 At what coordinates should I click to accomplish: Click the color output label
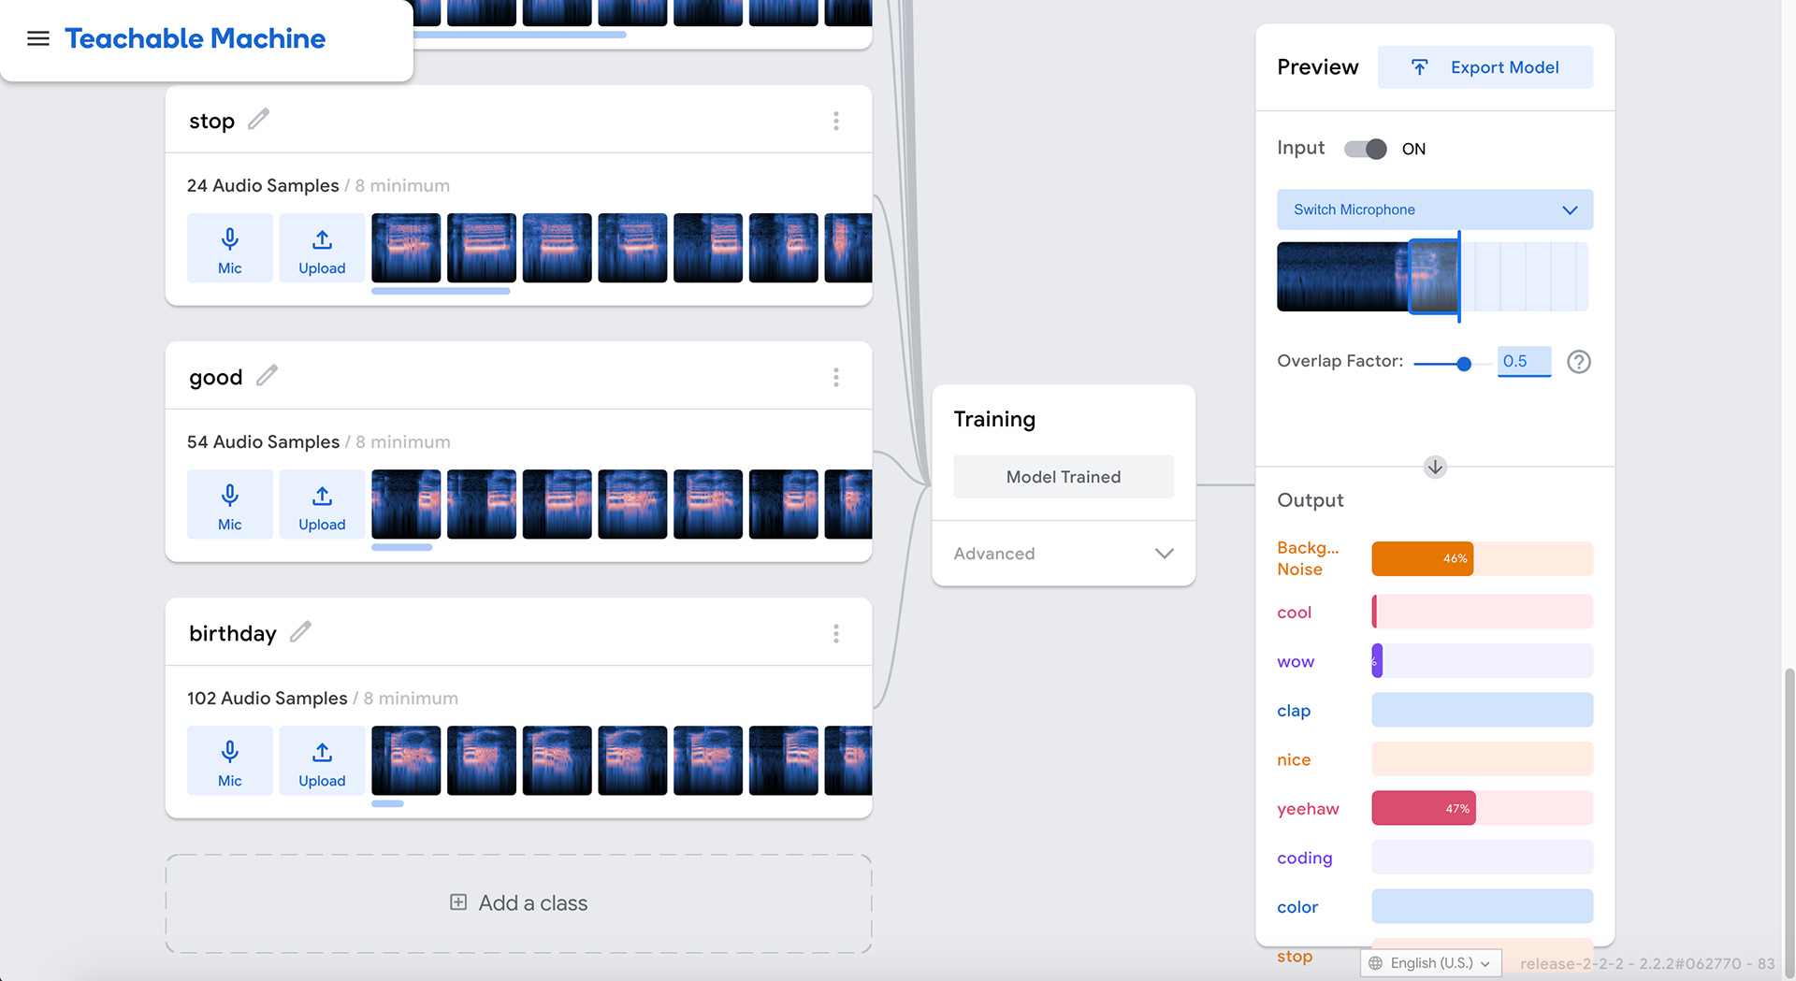point(1297,907)
